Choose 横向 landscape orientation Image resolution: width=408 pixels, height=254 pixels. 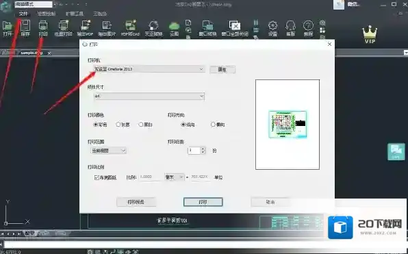coord(218,125)
